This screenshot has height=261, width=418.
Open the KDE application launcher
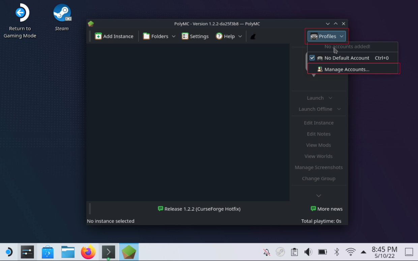9,252
